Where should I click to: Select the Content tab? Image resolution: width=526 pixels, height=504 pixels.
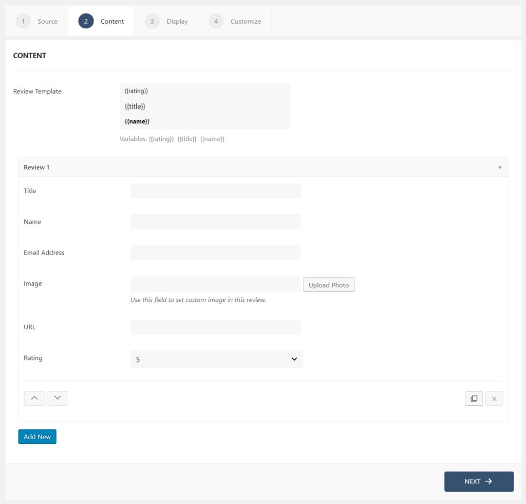(x=112, y=21)
